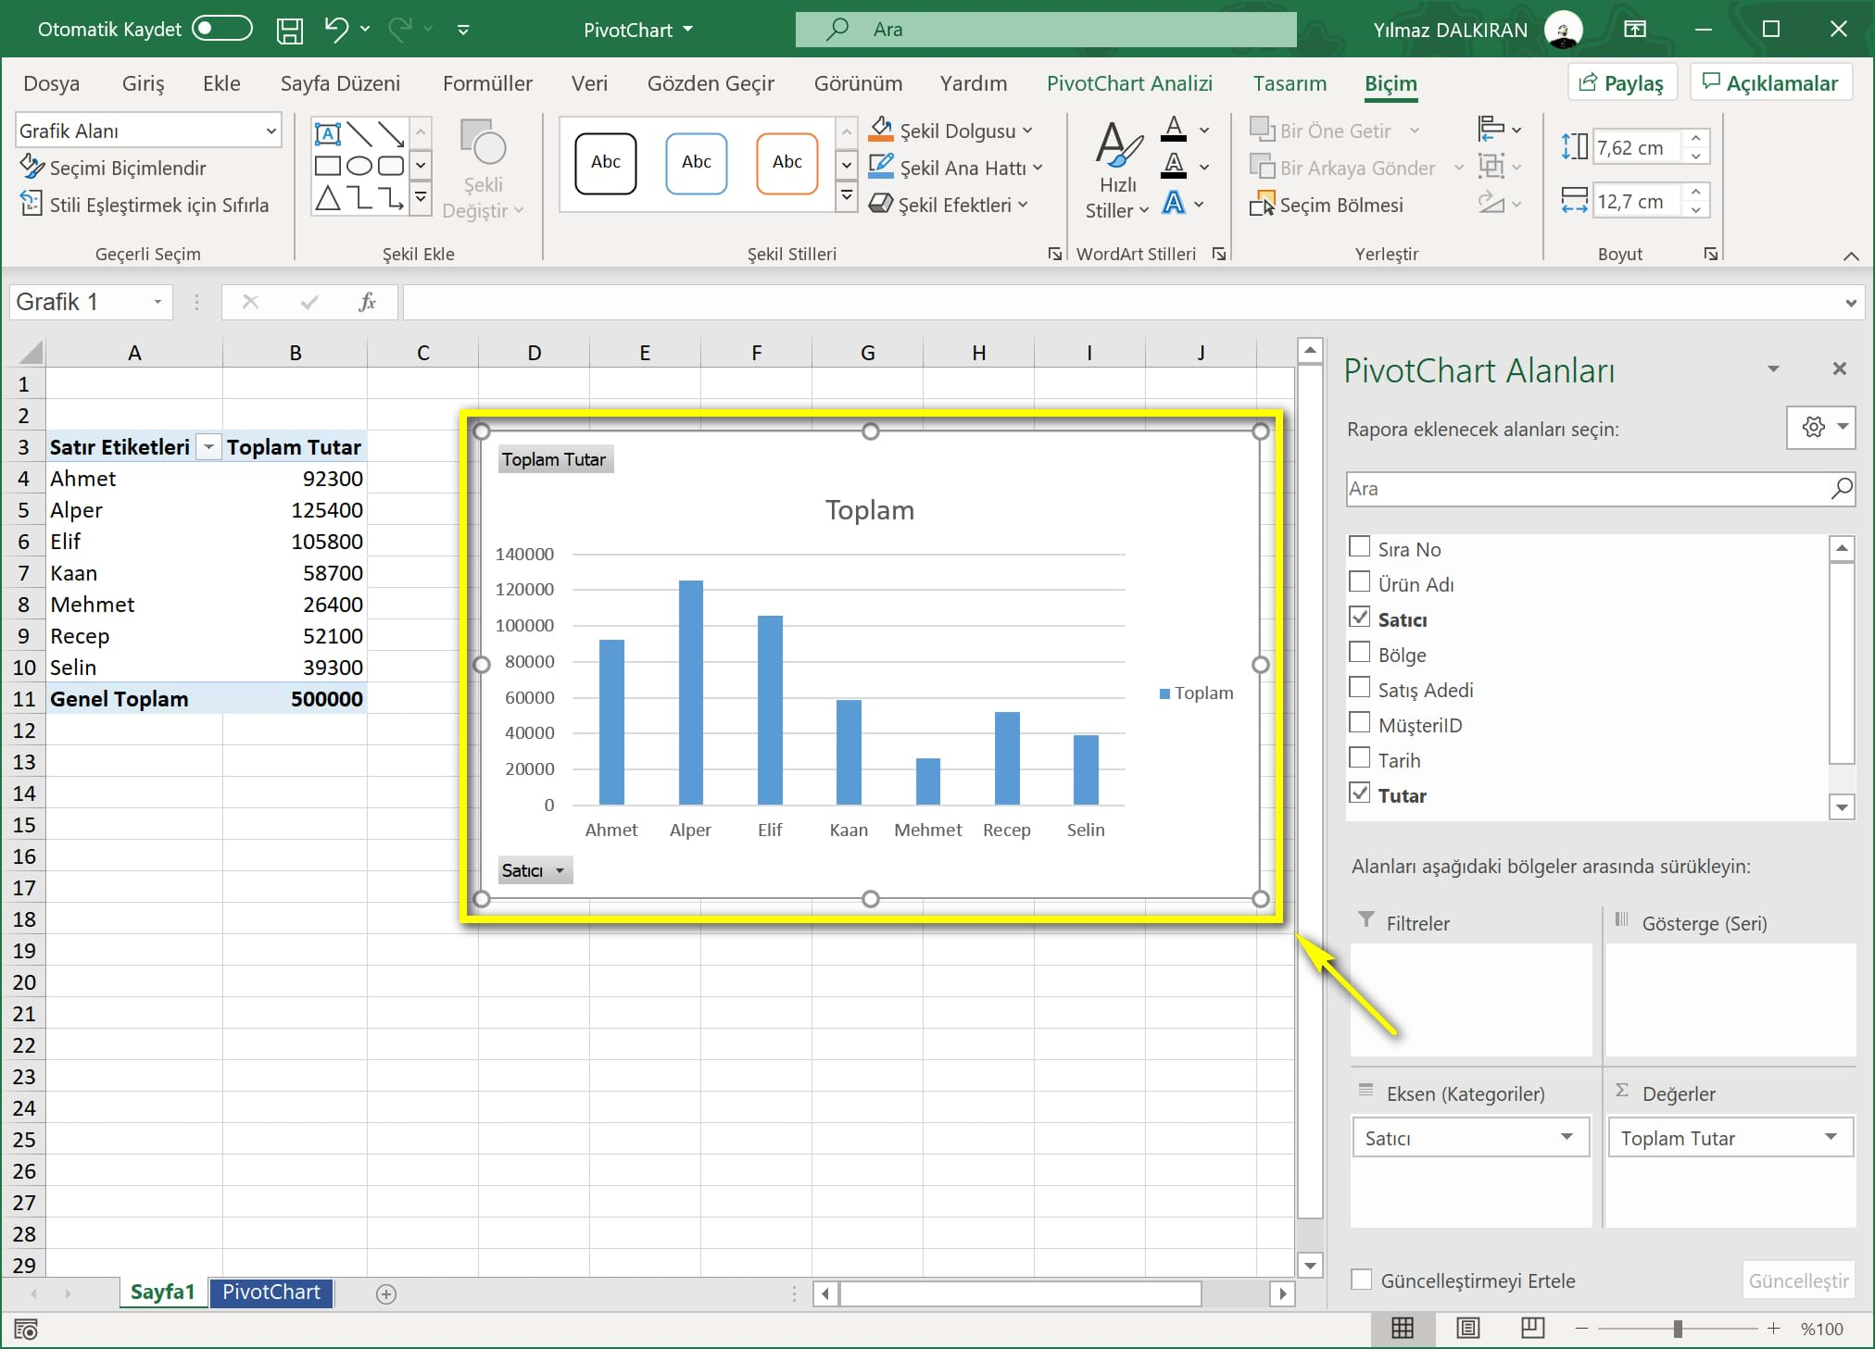Click the Text Fill letter A icon
Screen dimensions: 1875x1349
(1174, 129)
